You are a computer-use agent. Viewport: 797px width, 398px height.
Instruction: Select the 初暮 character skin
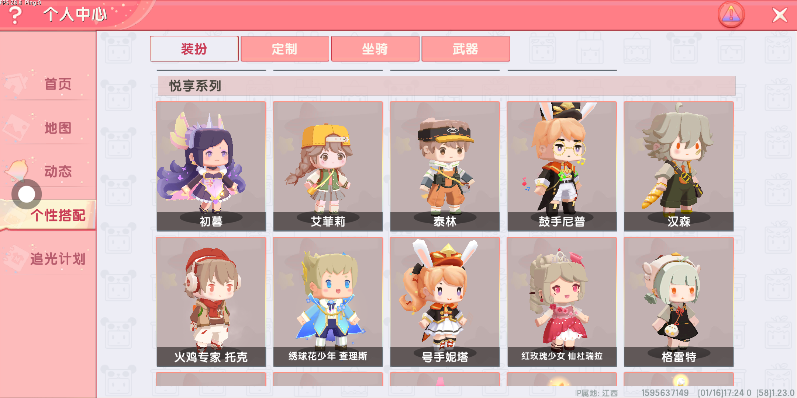point(211,167)
